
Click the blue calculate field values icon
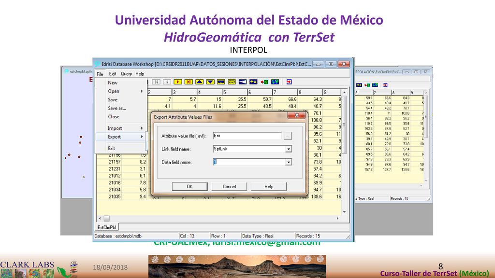pyautogui.click(x=253, y=82)
